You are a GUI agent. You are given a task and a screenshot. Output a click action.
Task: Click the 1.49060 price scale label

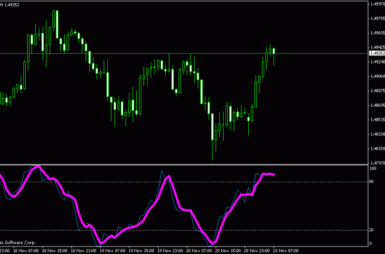[x=378, y=76]
